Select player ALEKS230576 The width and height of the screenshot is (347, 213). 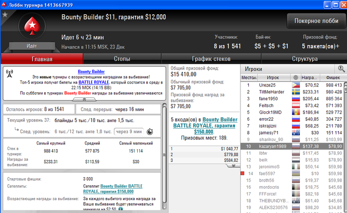[x=292, y=208]
